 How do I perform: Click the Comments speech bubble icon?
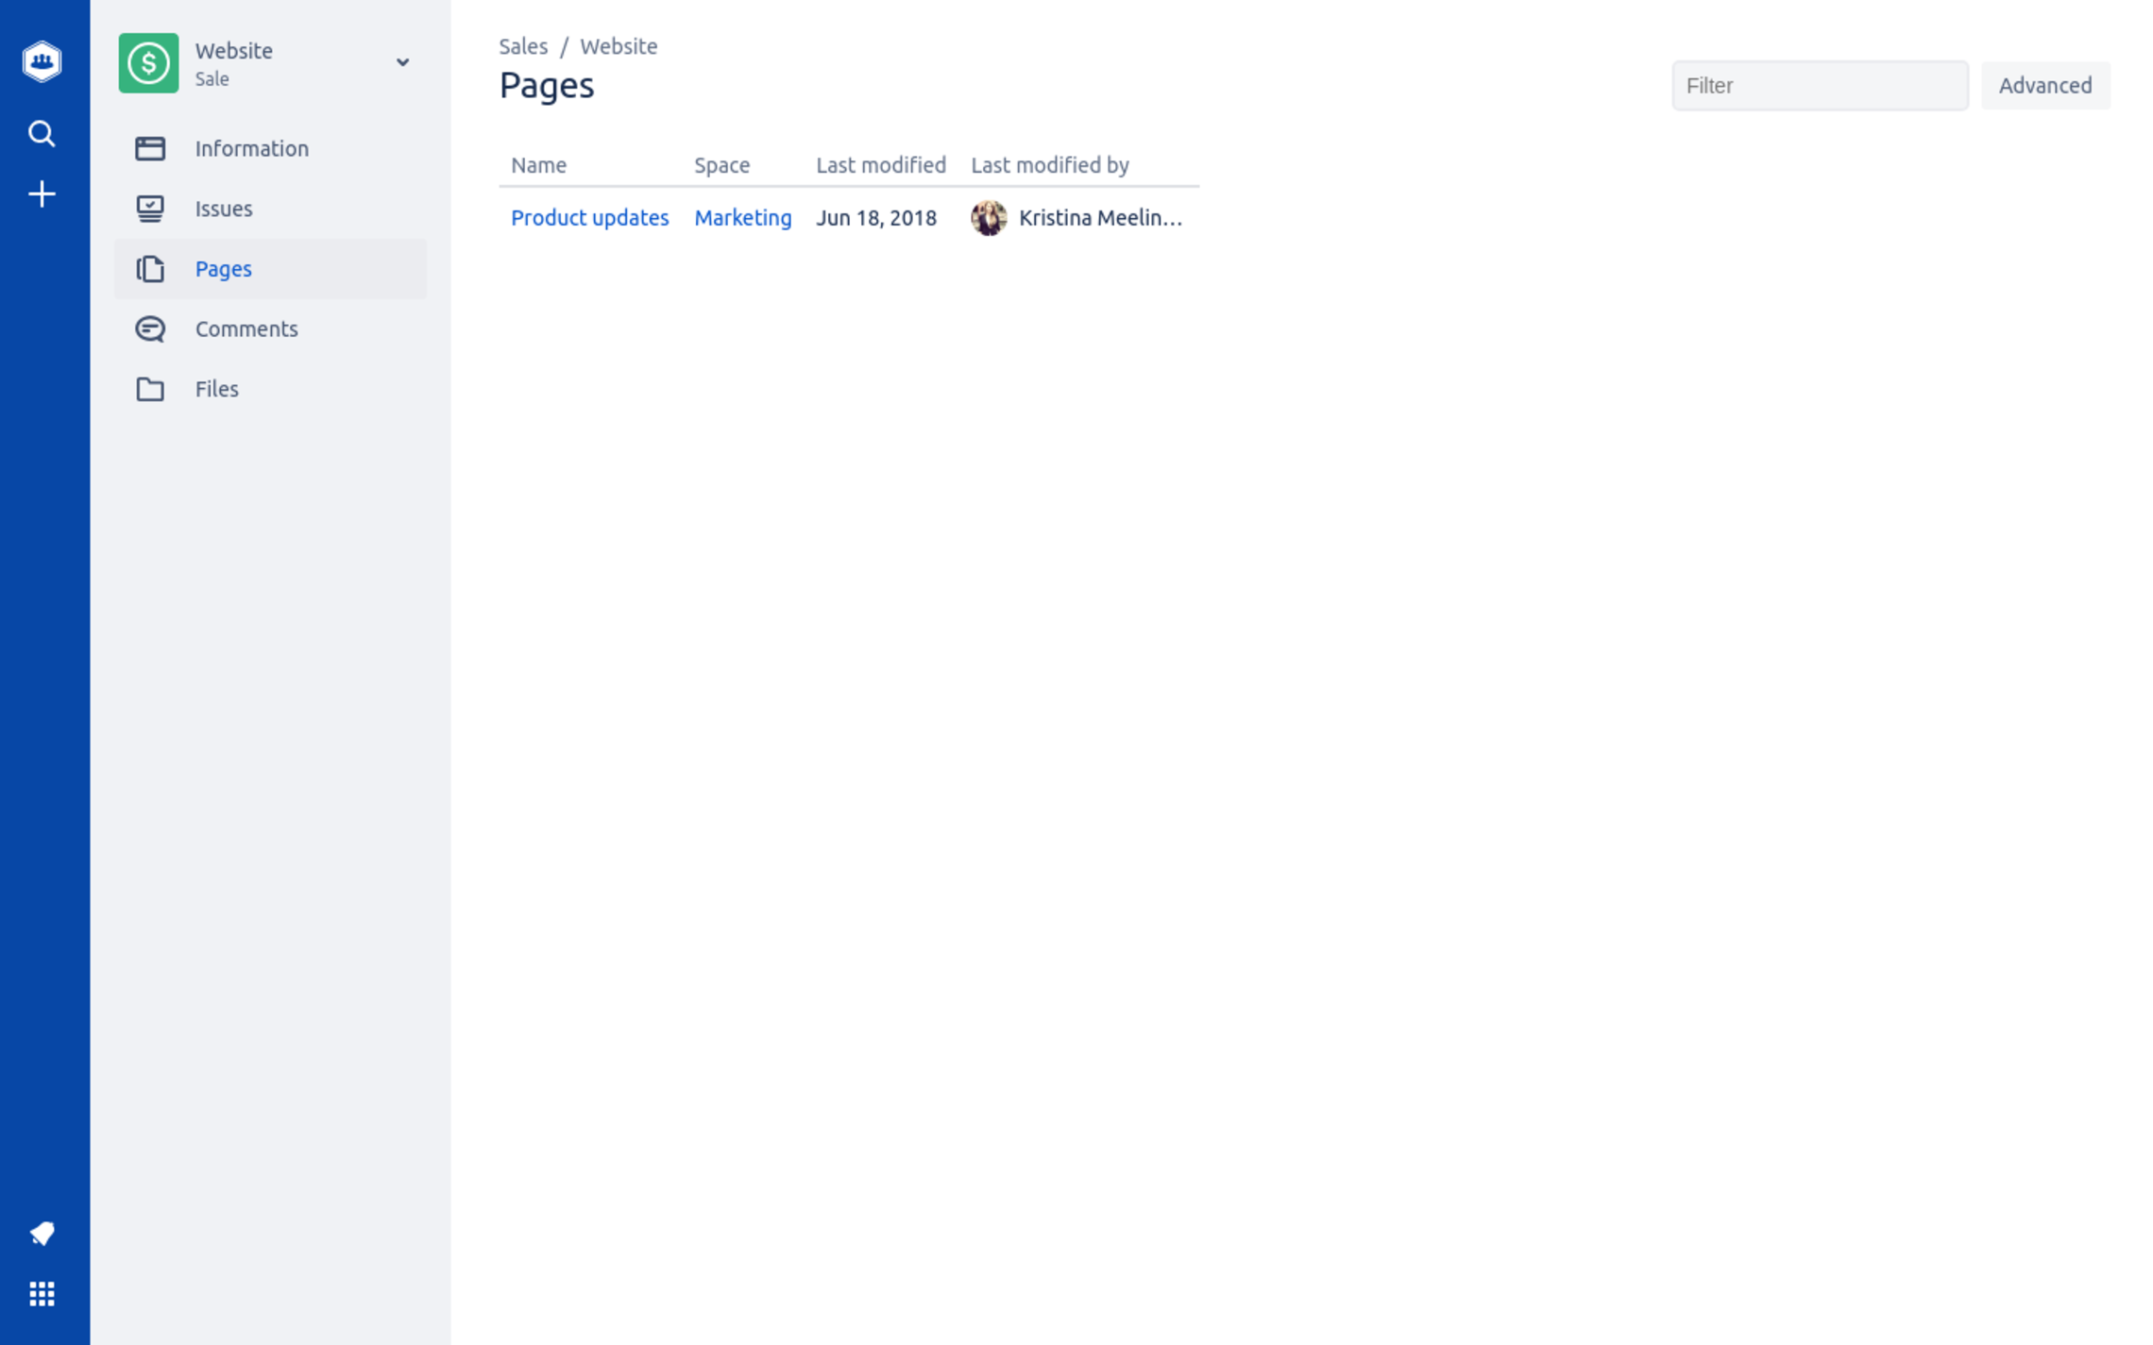pos(150,329)
